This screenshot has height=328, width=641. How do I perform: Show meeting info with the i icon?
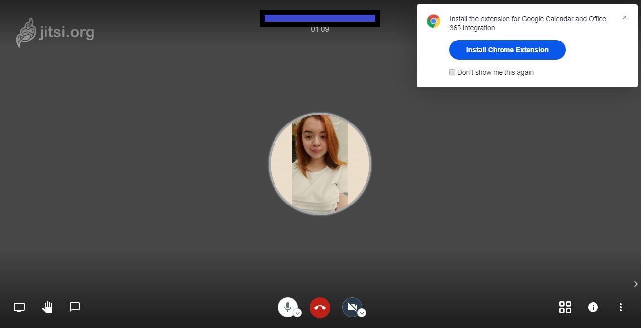coord(593,307)
